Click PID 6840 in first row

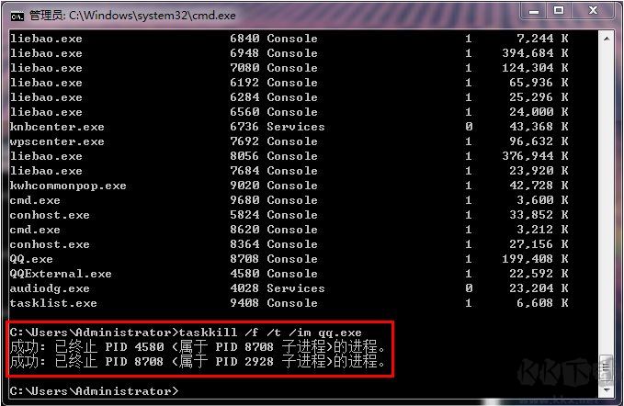[x=244, y=39]
